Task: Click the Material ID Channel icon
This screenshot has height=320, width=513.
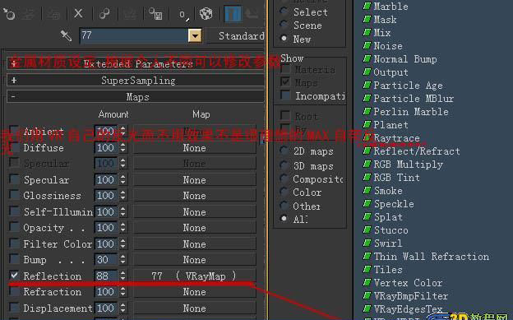Action: click(x=183, y=15)
